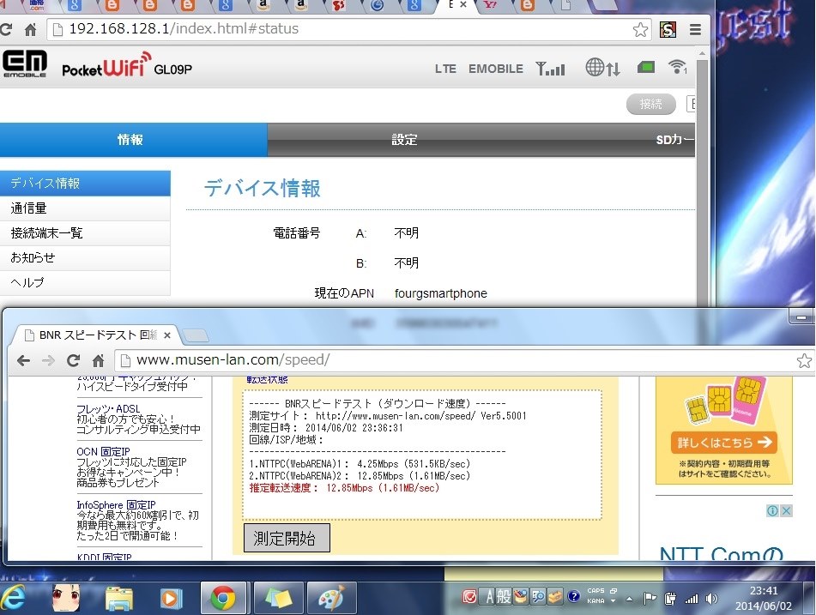Viewport: 816px width, 615px height.
Task: Show hidden system tray icons
Action: 629,599
